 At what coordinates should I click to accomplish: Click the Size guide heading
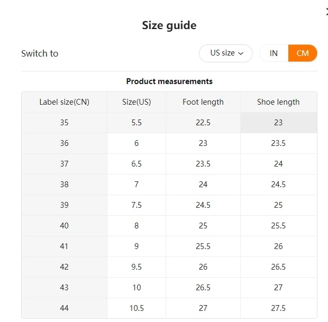coord(169,25)
